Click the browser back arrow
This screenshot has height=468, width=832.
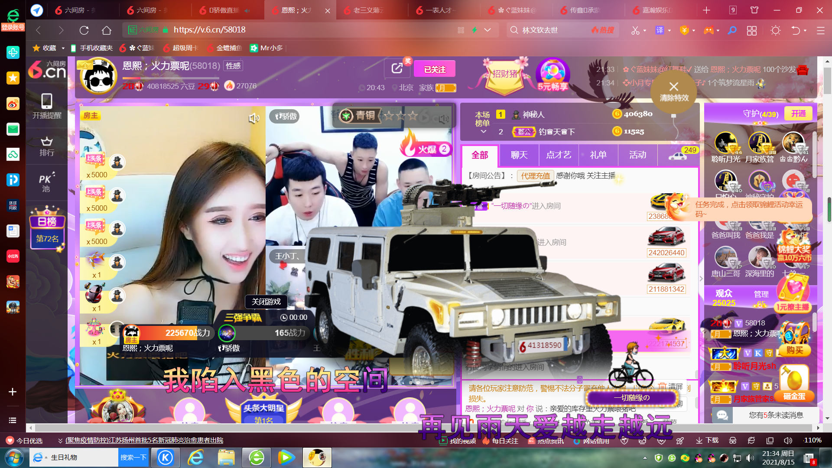(x=39, y=30)
